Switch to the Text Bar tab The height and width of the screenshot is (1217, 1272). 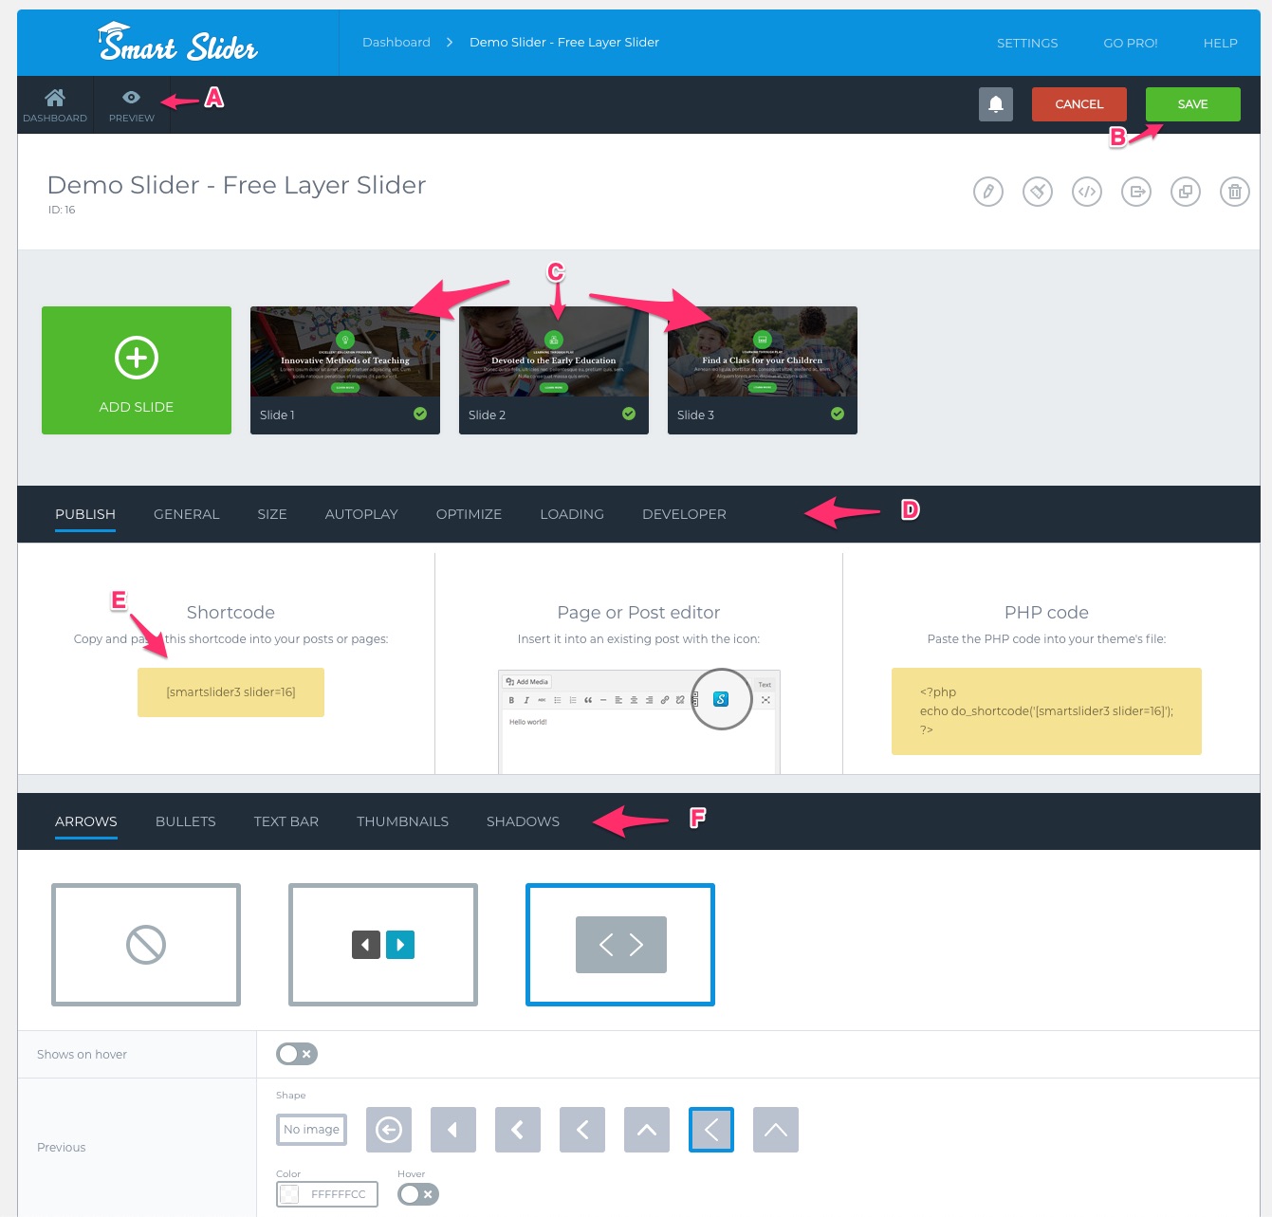tap(286, 821)
